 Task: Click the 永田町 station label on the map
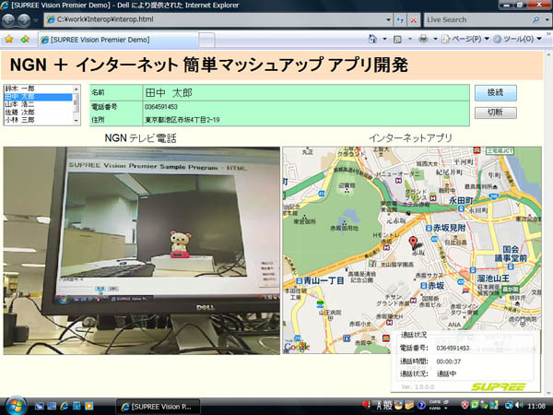(461, 200)
